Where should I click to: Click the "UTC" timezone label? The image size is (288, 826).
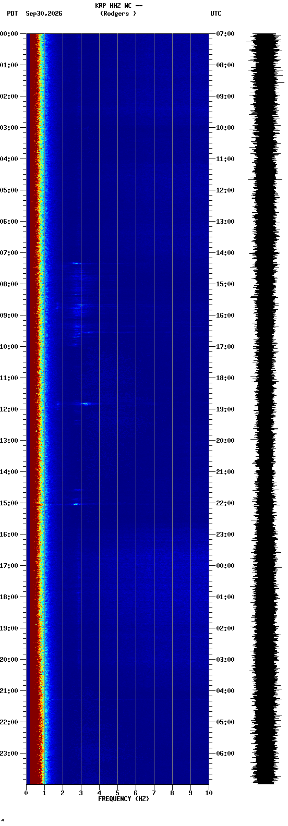tap(216, 14)
